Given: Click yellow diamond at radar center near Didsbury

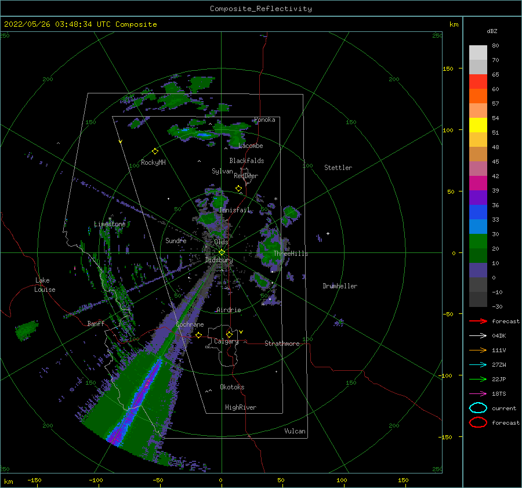Looking at the screenshot, I should tap(222, 252).
